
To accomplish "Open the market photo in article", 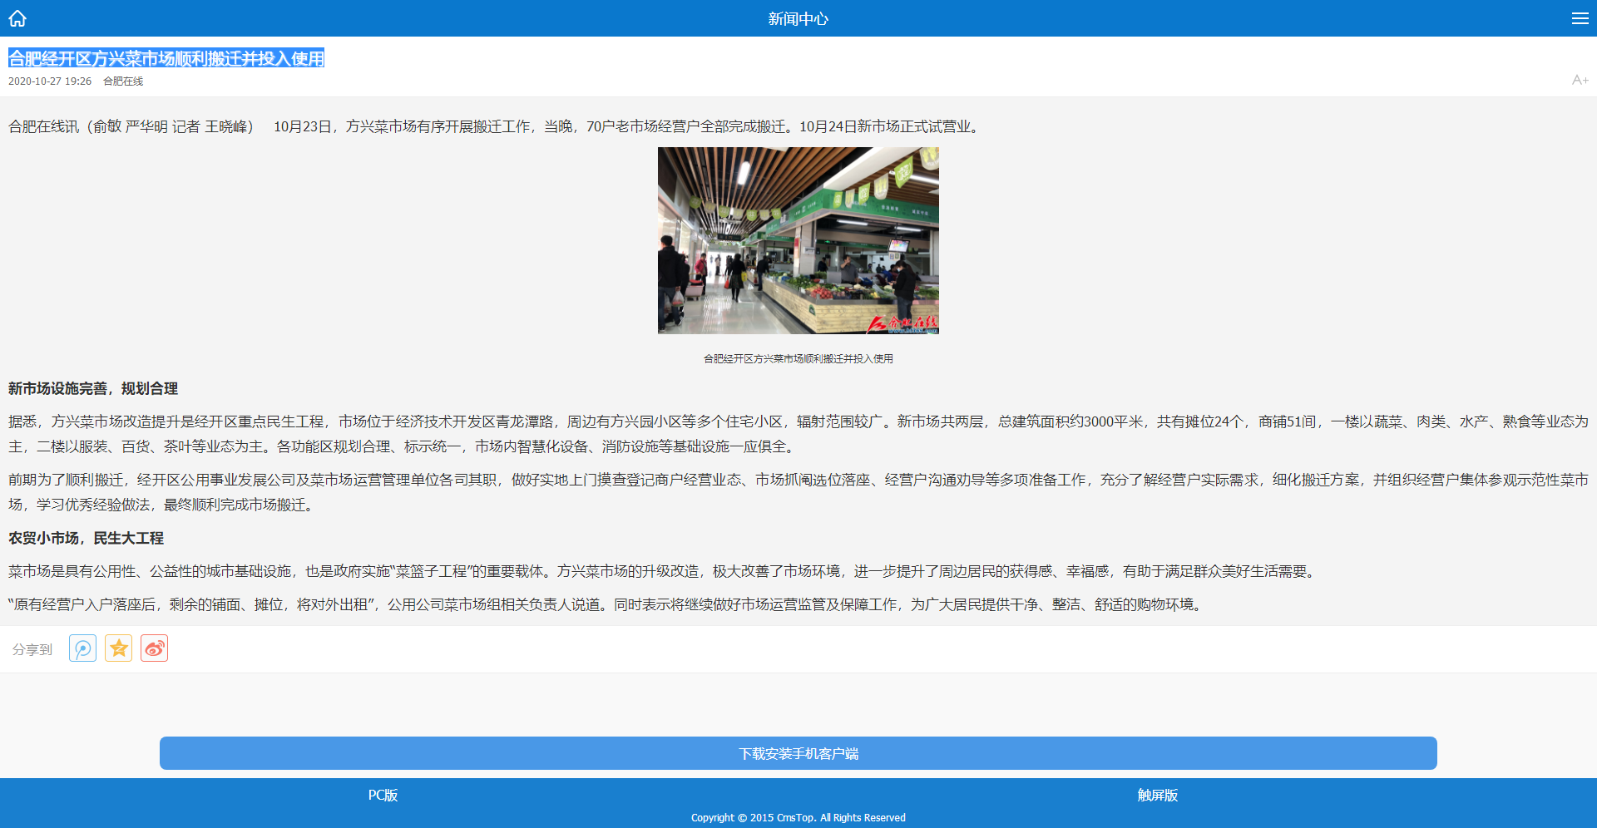I will (x=798, y=240).
